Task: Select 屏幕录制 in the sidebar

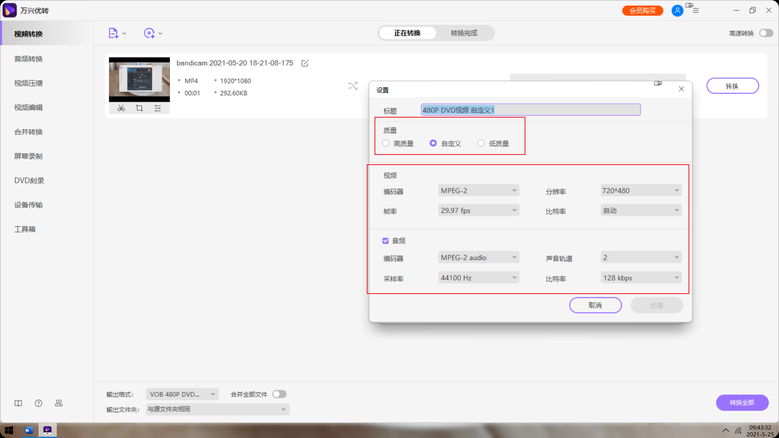Action: (28, 156)
